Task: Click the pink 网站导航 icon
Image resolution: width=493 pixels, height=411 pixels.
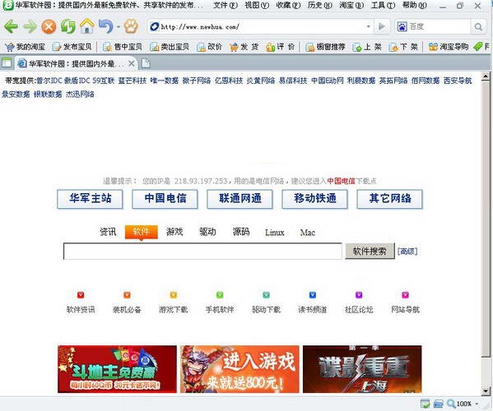Action: pyautogui.click(x=405, y=295)
